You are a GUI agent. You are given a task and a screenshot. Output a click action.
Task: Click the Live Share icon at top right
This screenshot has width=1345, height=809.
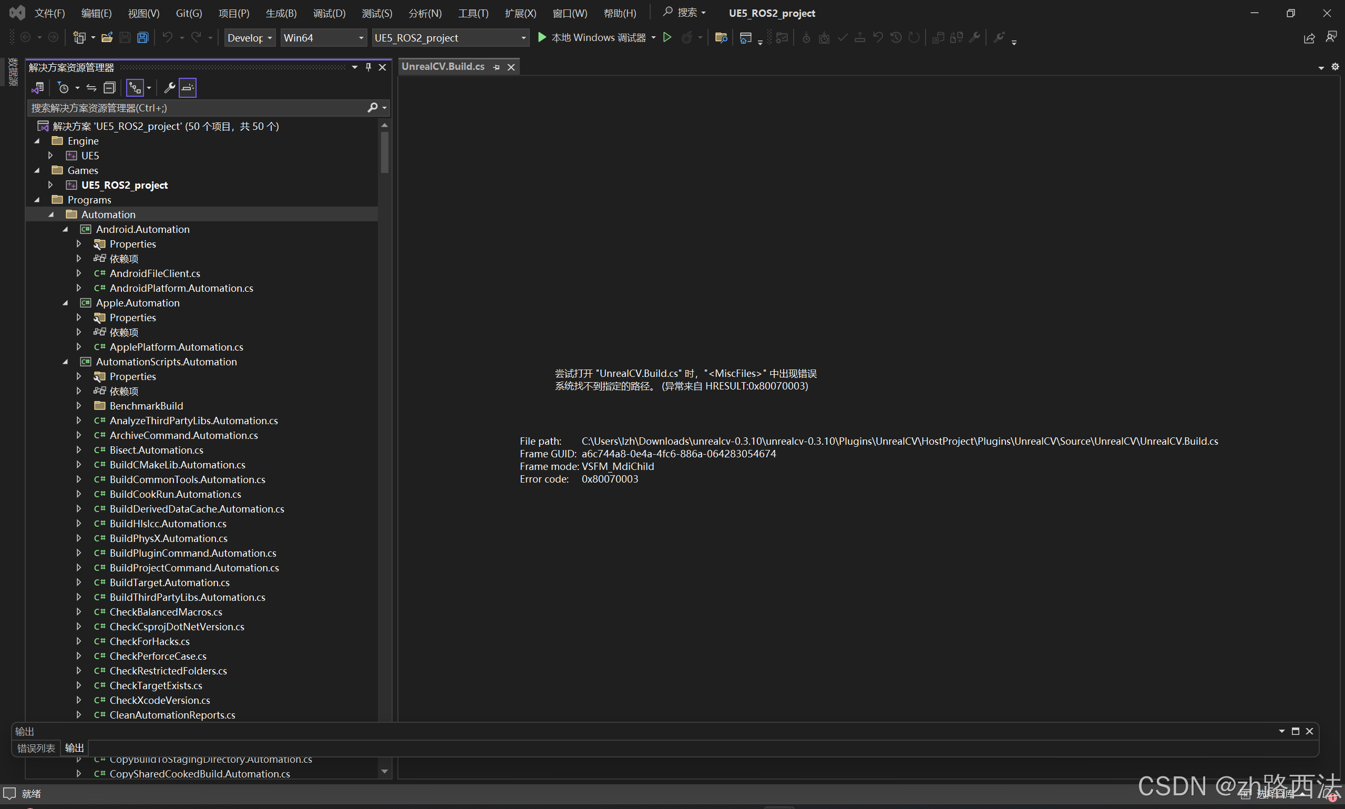[1309, 38]
